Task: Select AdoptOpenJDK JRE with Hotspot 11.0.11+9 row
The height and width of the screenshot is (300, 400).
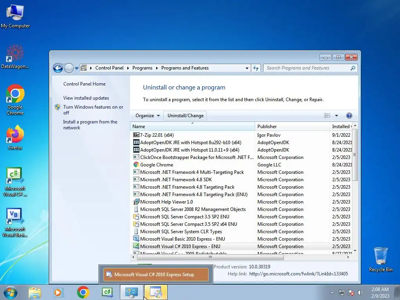Action: (x=242, y=150)
